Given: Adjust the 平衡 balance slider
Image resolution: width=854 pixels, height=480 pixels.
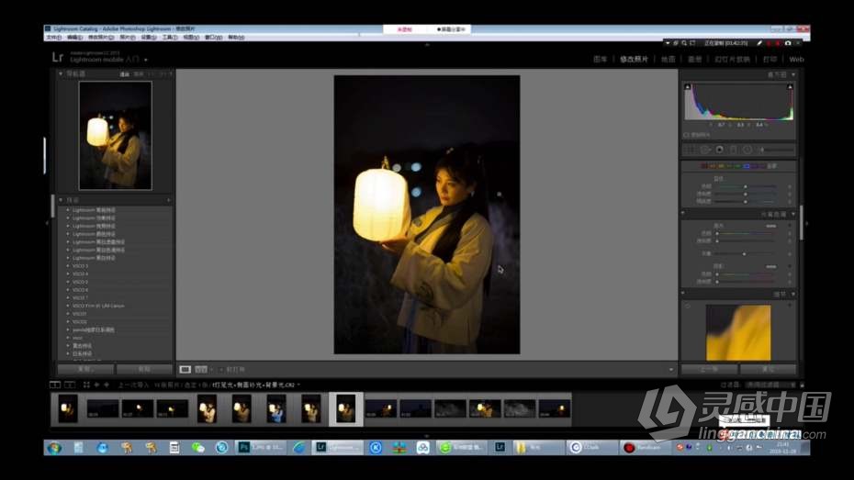Looking at the screenshot, I should 747,253.
